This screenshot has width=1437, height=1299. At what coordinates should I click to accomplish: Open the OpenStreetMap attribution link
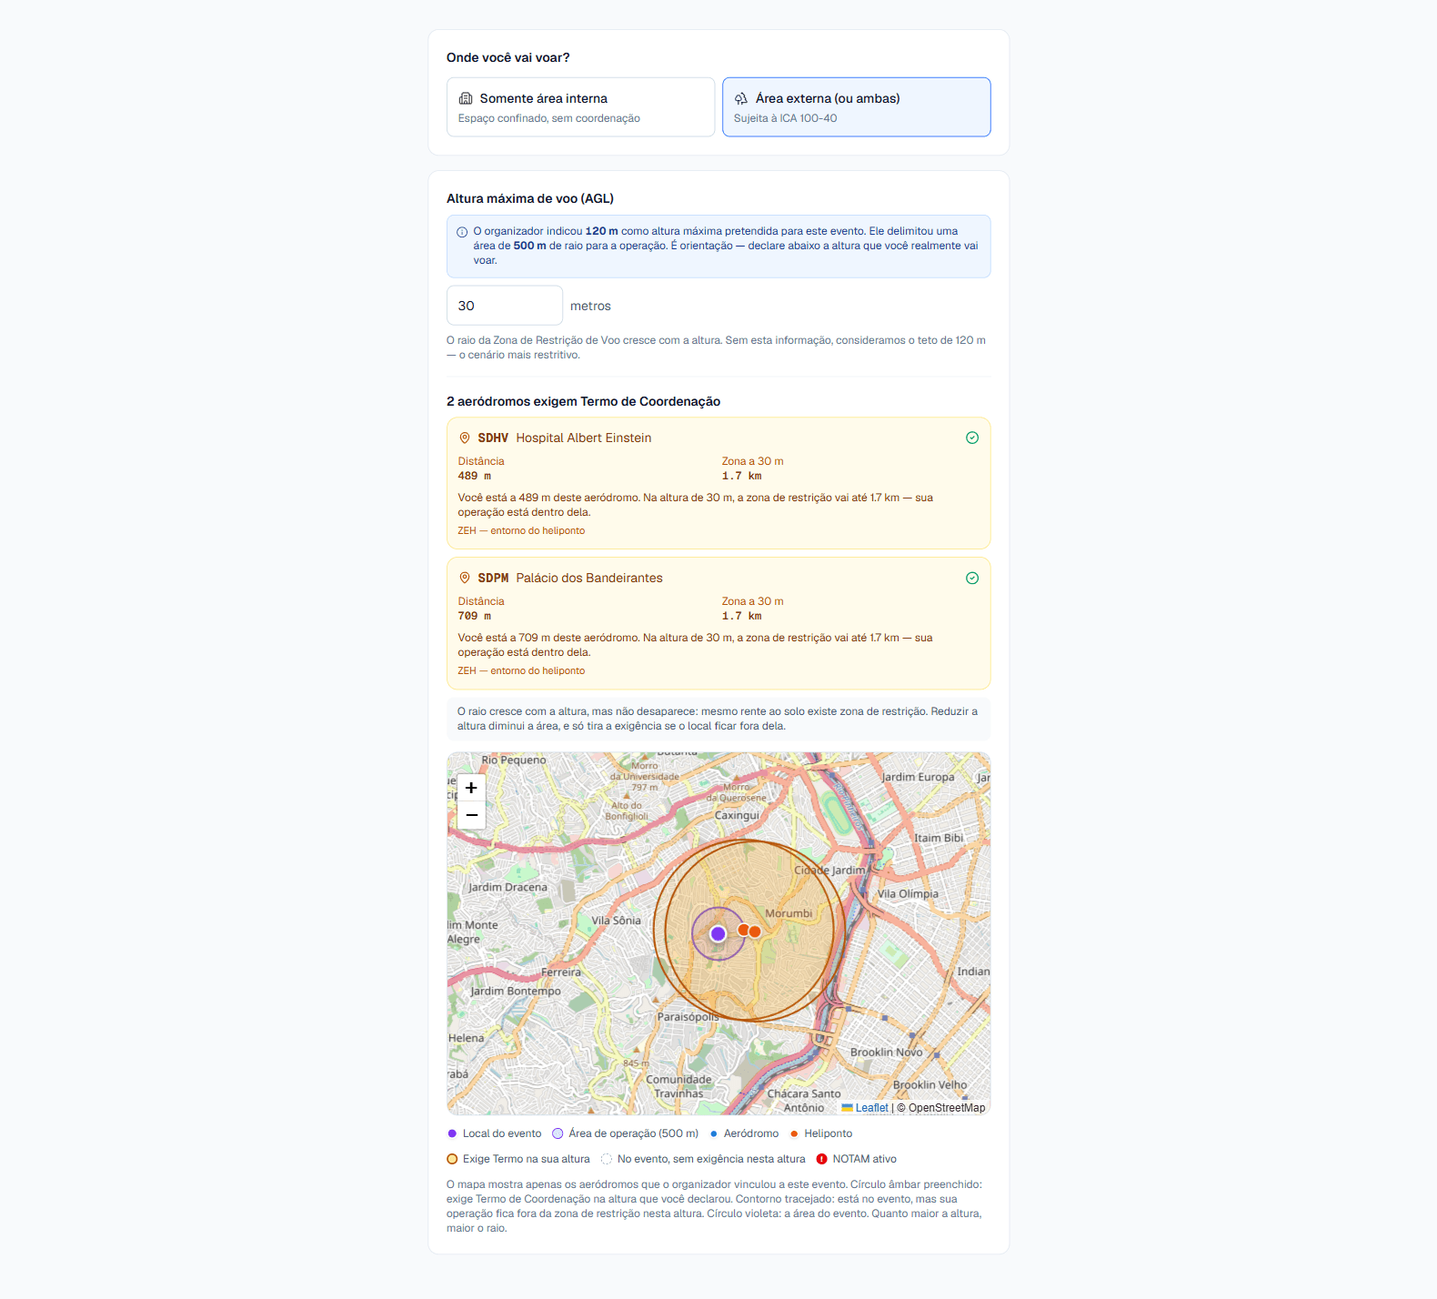(x=947, y=1108)
